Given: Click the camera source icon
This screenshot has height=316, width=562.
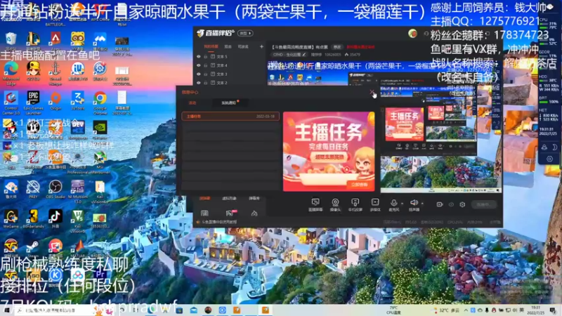Looking at the screenshot, I should tap(335, 205).
